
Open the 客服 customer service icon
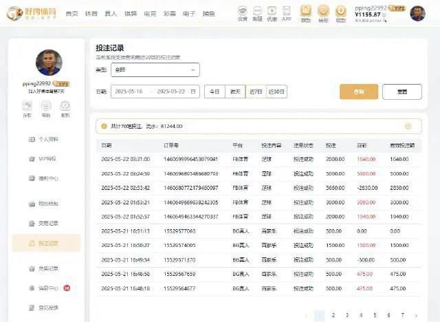coord(257,12)
